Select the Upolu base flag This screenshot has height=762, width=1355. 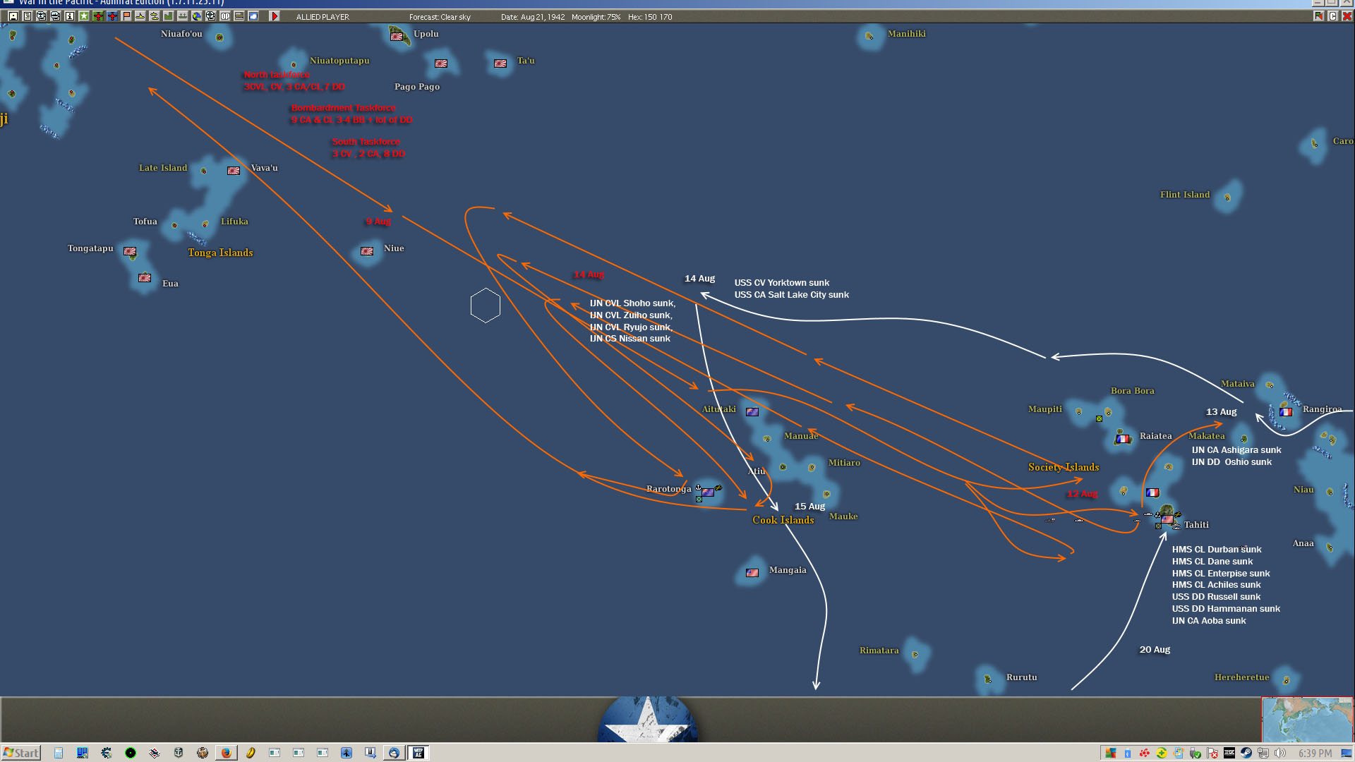397,36
